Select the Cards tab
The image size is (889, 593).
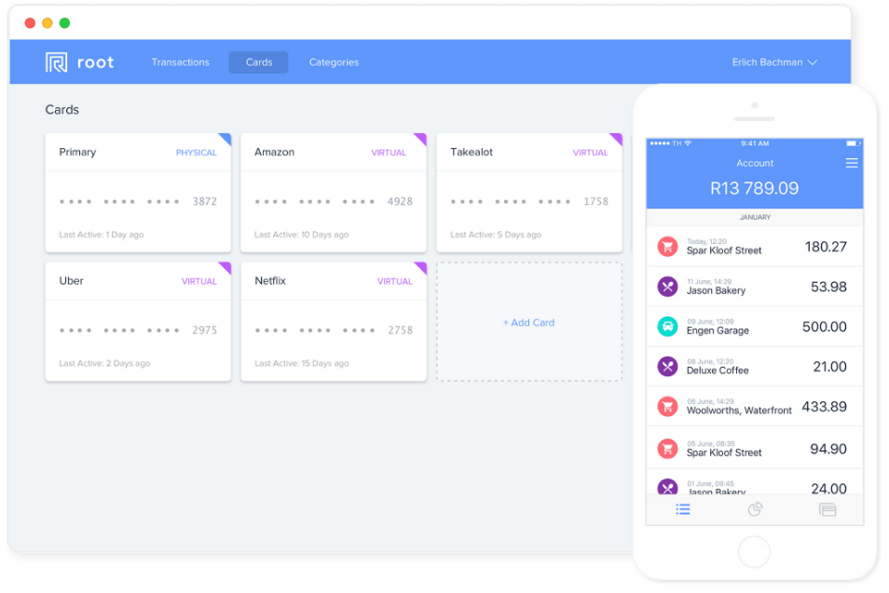[258, 62]
